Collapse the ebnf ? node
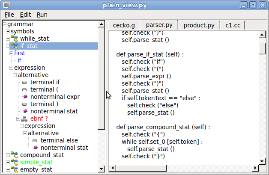This screenshot has height=175, width=269. pyautogui.click(x=18, y=119)
